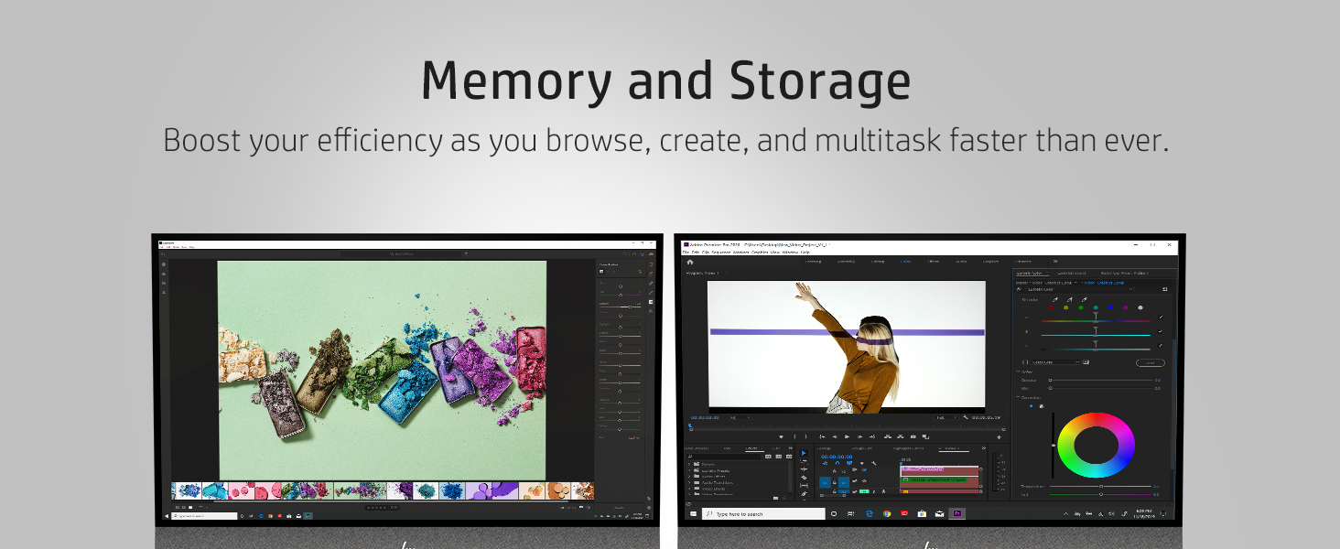Click the Temperature slider in Lumetri
This screenshot has width=1340, height=549.
[x=1102, y=486]
